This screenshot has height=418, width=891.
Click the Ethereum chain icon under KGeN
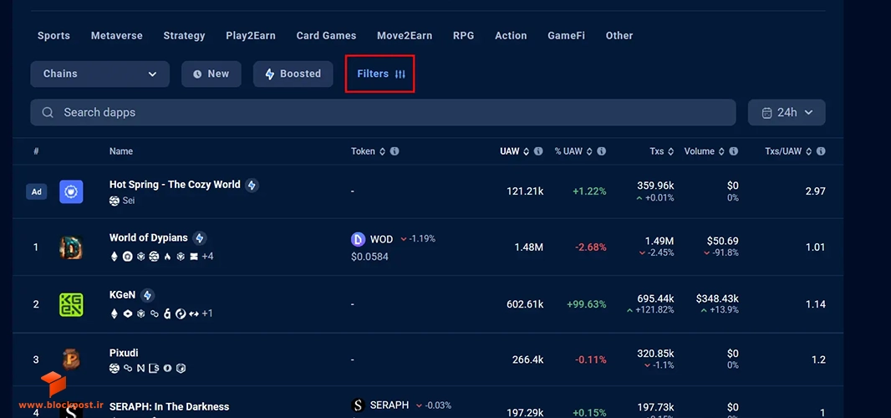[x=114, y=313]
